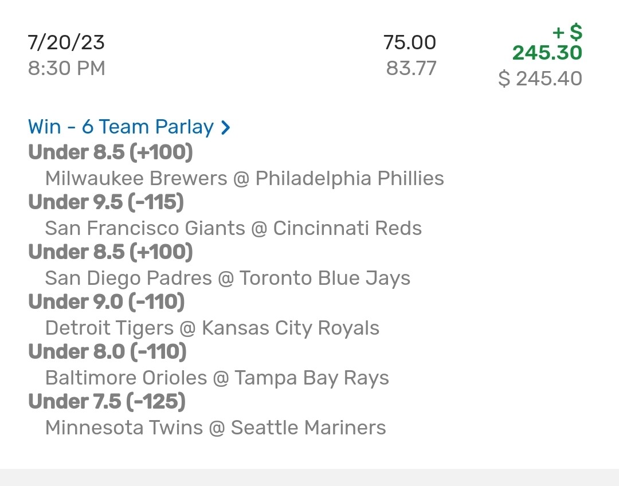Open Detroit Tigers @ Kansas City Royals game
The height and width of the screenshot is (486, 619).
coord(212,328)
